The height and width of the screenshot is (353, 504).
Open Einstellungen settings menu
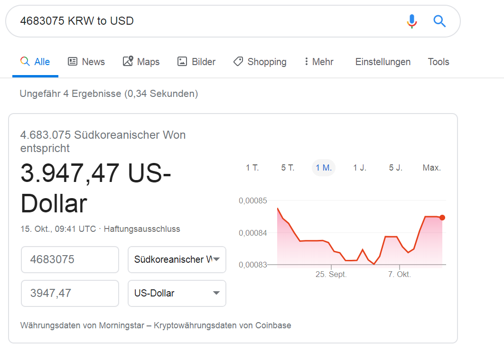(383, 61)
